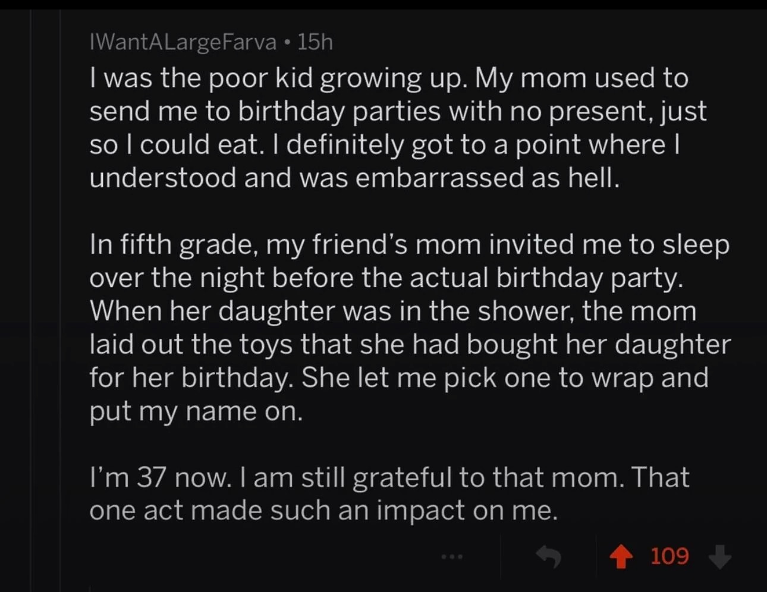Tap the line 'for her birthday. She let me pick one'
This screenshot has width=767, height=592.
coord(399,378)
